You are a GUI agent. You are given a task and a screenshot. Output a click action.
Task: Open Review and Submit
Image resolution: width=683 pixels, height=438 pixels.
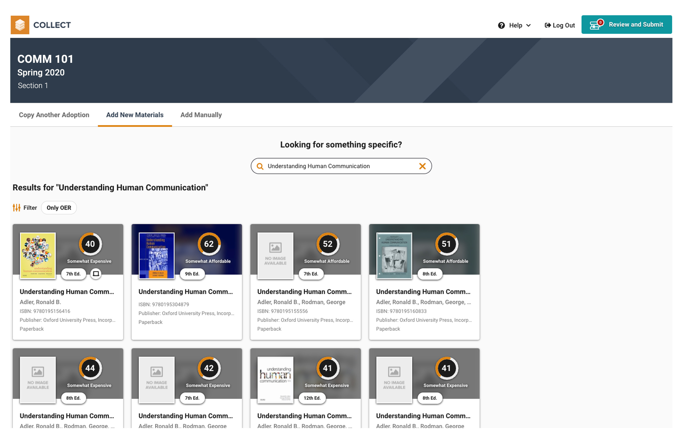point(626,25)
